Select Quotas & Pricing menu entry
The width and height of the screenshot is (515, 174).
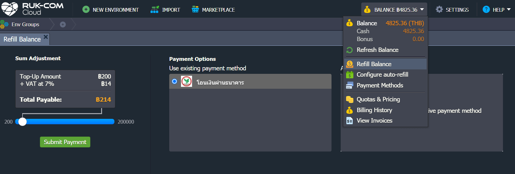[378, 100]
